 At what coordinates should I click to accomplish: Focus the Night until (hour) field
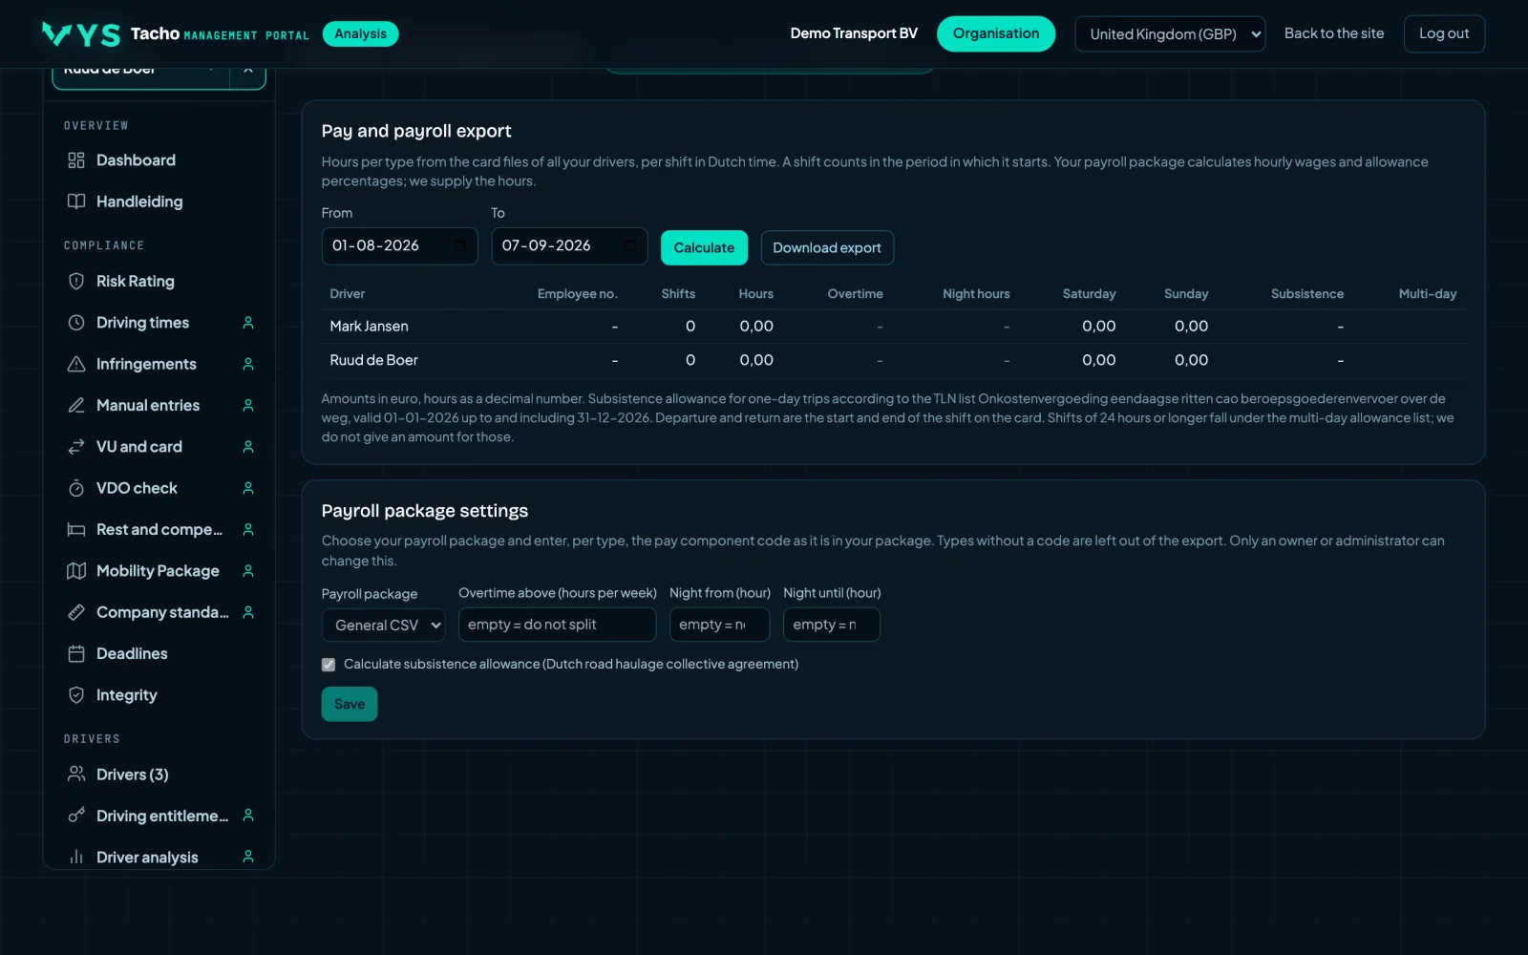tap(832, 625)
